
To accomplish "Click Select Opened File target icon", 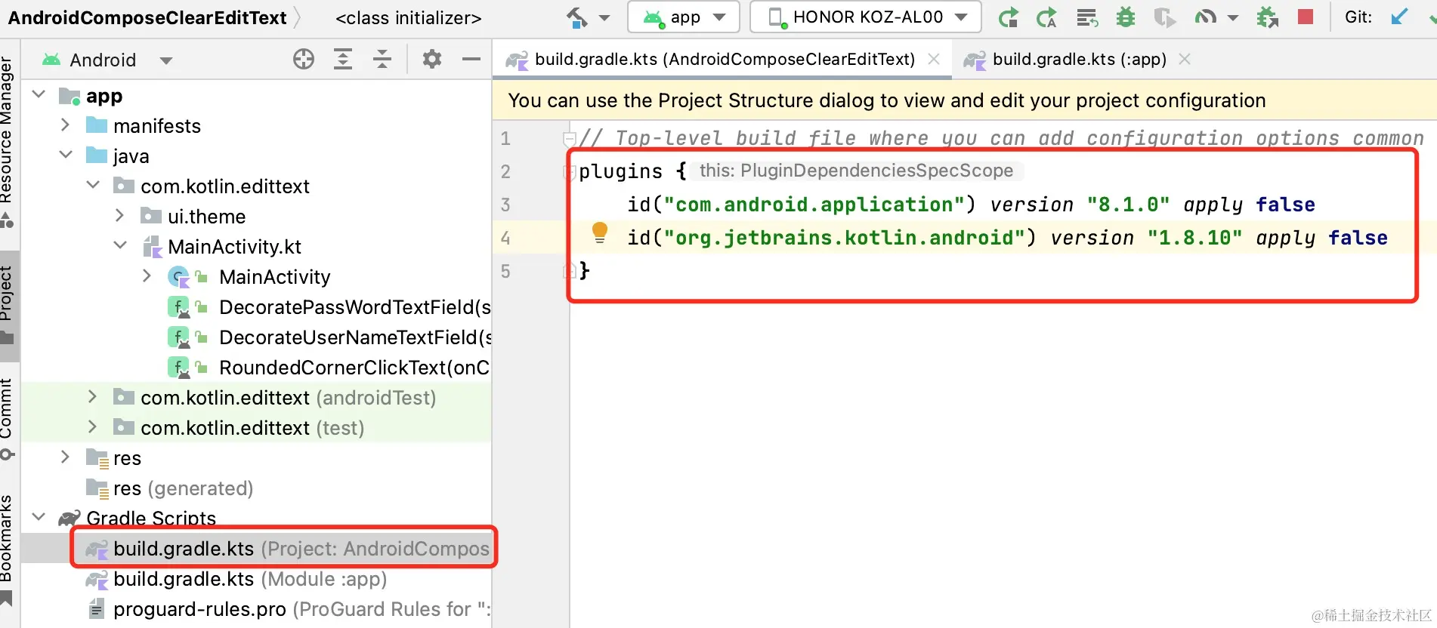I will [304, 59].
